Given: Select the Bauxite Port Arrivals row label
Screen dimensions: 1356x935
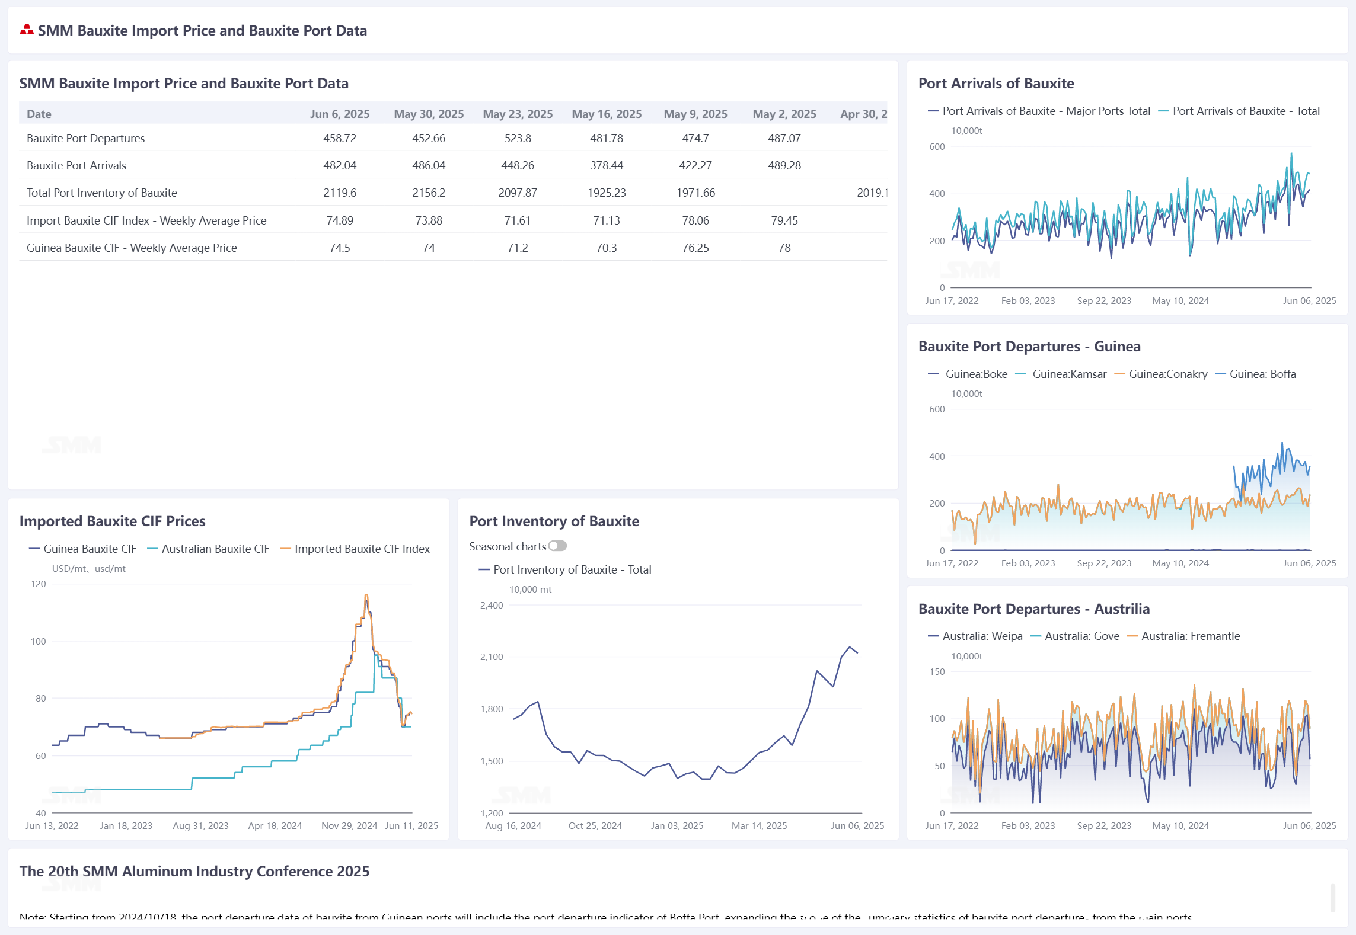Looking at the screenshot, I should coord(76,165).
